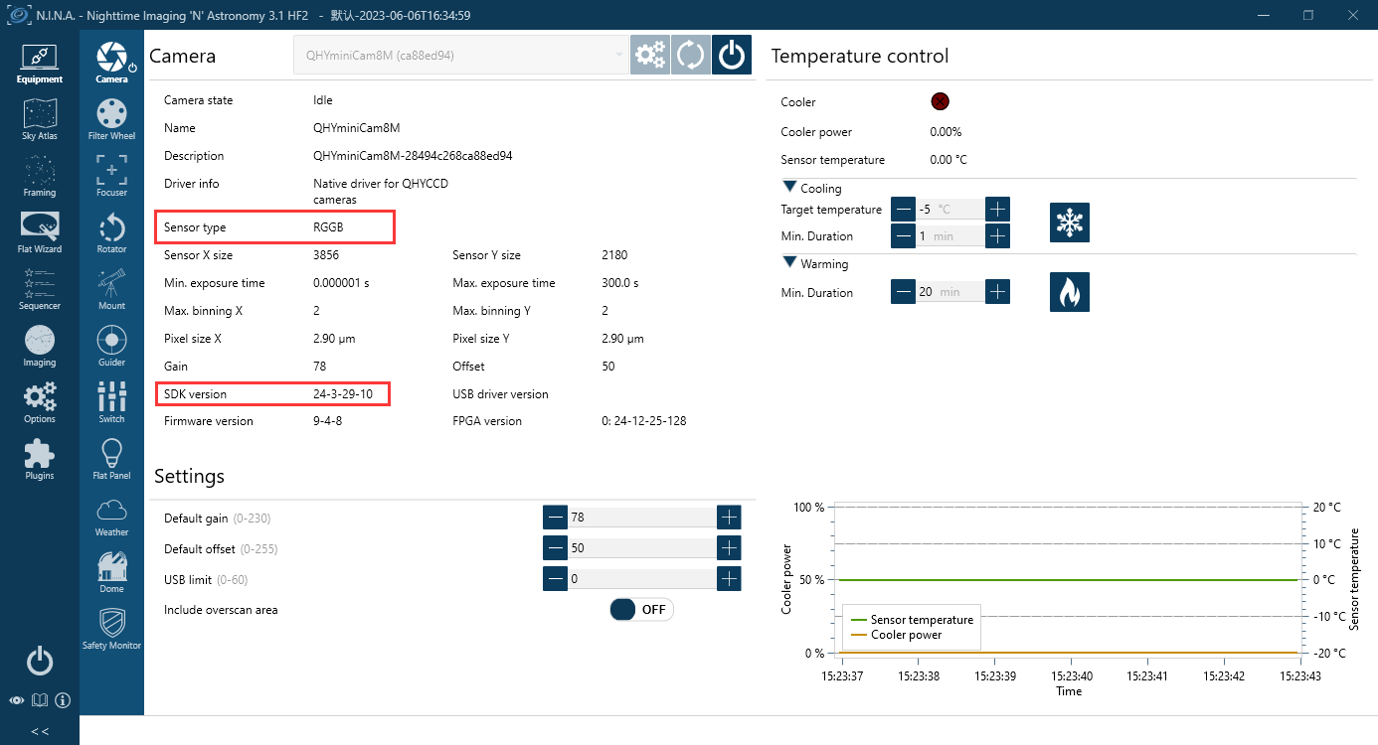Image resolution: width=1378 pixels, height=745 pixels.
Task: Decrease target temperature with minus
Action: tap(903, 209)
